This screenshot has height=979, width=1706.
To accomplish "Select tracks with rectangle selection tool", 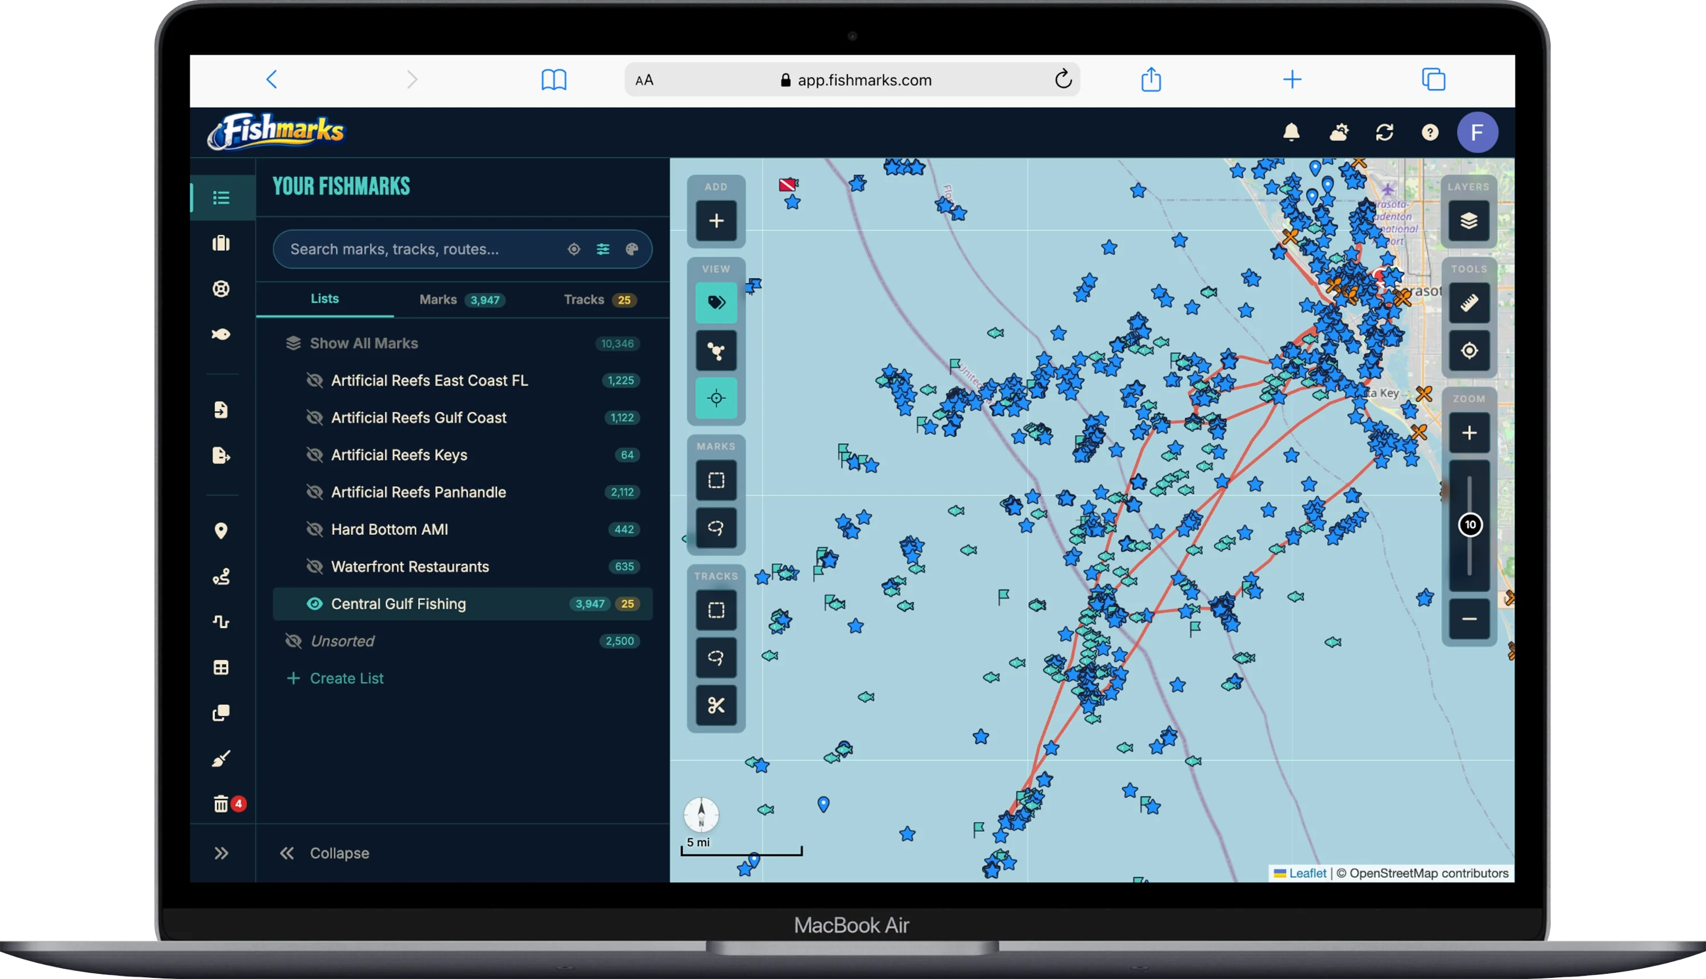I will tap(716, 610).
